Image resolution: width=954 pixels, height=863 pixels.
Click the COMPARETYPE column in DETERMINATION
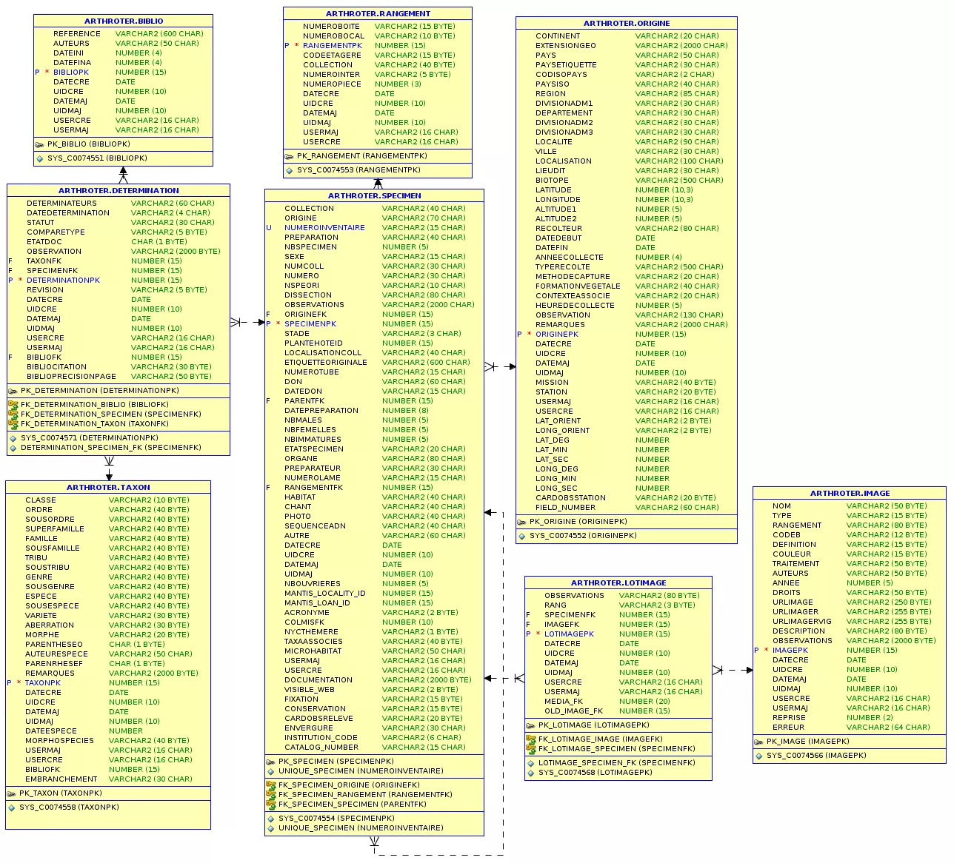(x=56, y=232)
